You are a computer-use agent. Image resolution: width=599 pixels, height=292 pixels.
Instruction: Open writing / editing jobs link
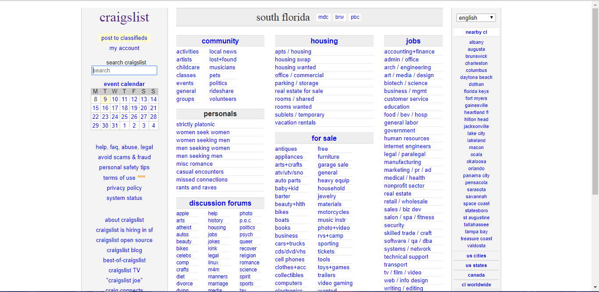coord(403,288)
